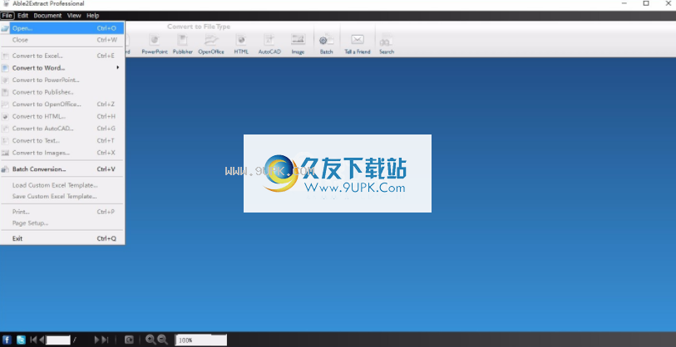Go to first page arrow
676x347 pixels.
coord(33,340)
